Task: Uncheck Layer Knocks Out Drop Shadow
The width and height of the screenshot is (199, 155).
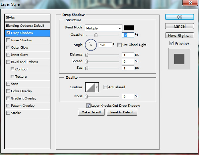Action: pyautogui.click(x=88, y=106)
